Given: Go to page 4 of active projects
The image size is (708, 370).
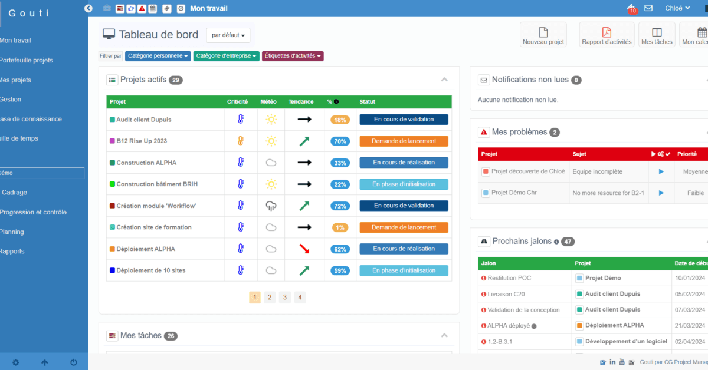Looking at the screenshot, I should pyautogui.click(x=300, y=298).
